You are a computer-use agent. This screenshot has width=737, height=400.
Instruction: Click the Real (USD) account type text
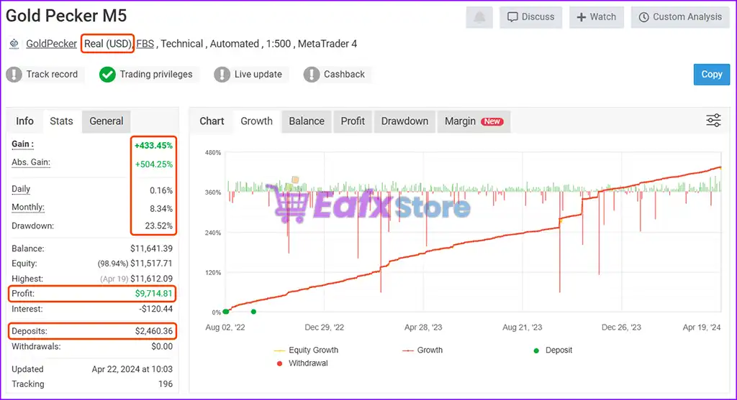[x=108, y=44]
